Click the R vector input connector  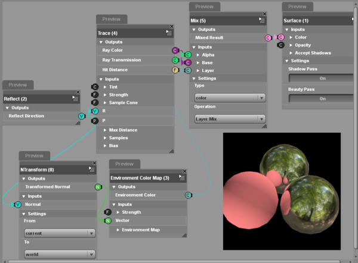tap(95, 111)
